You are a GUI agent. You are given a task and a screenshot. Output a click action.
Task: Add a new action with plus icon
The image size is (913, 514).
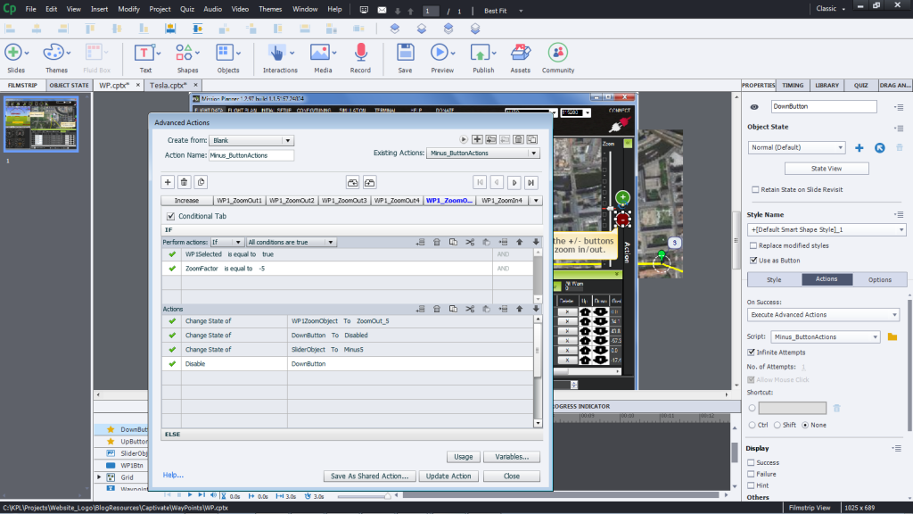pos(167,182)
